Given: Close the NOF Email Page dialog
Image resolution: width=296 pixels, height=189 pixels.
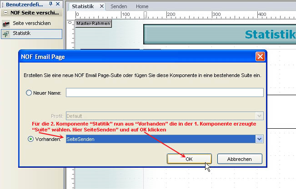Looking at the screenshot, I should [260, 57].
